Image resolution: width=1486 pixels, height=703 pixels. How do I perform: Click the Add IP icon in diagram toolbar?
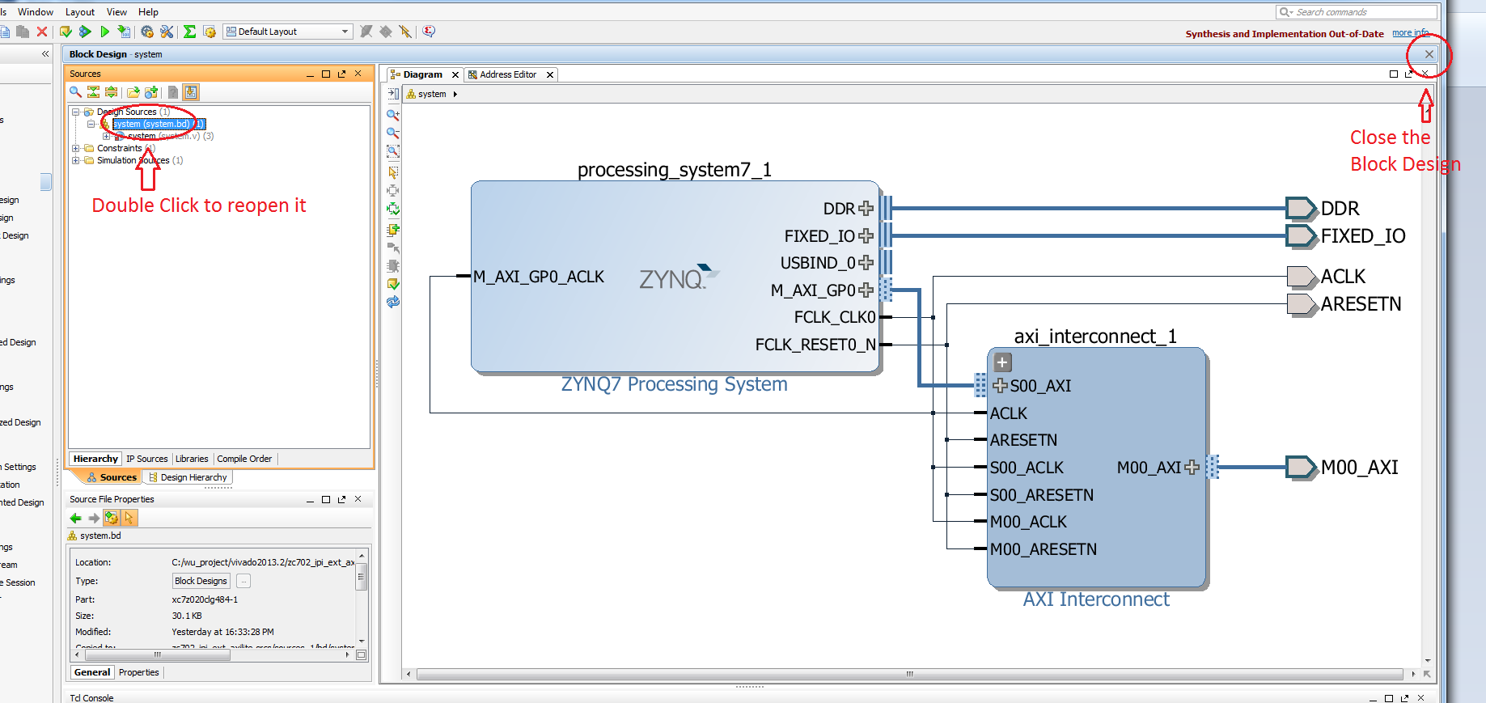pyautogui.click(x=393, y=230)
